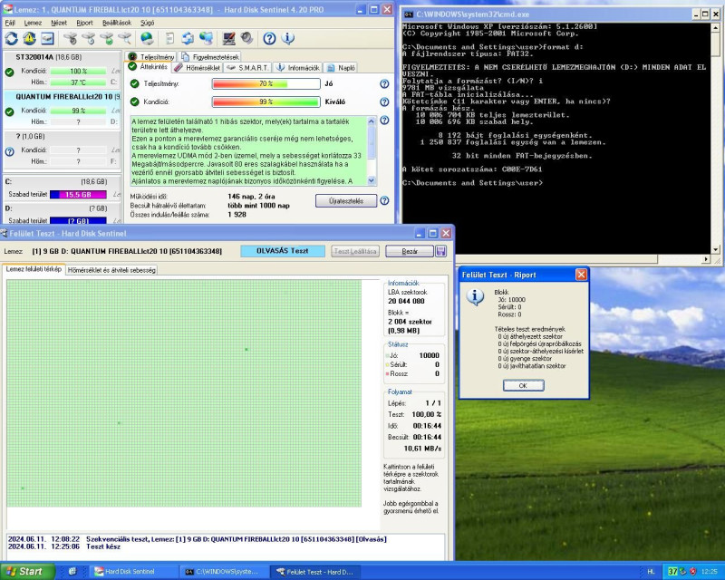
Task: Click the document report toolbar icon
Action: [x=169, y=38]
